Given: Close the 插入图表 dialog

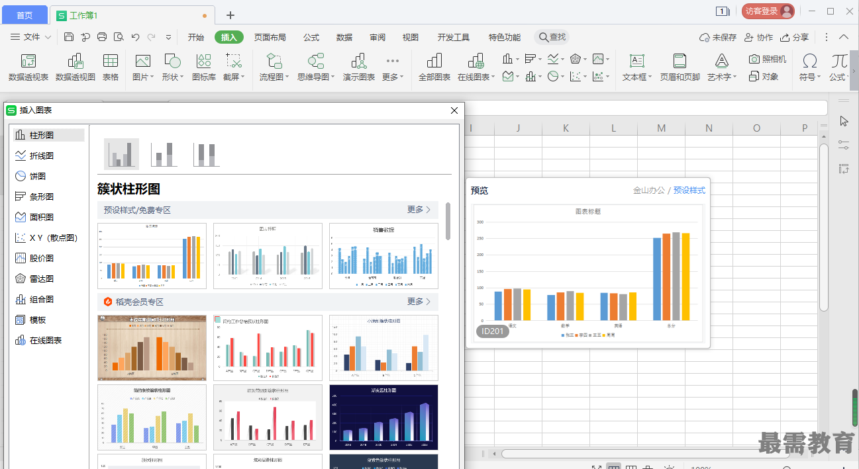Looking at the screenshot, I should click(454, 110).
